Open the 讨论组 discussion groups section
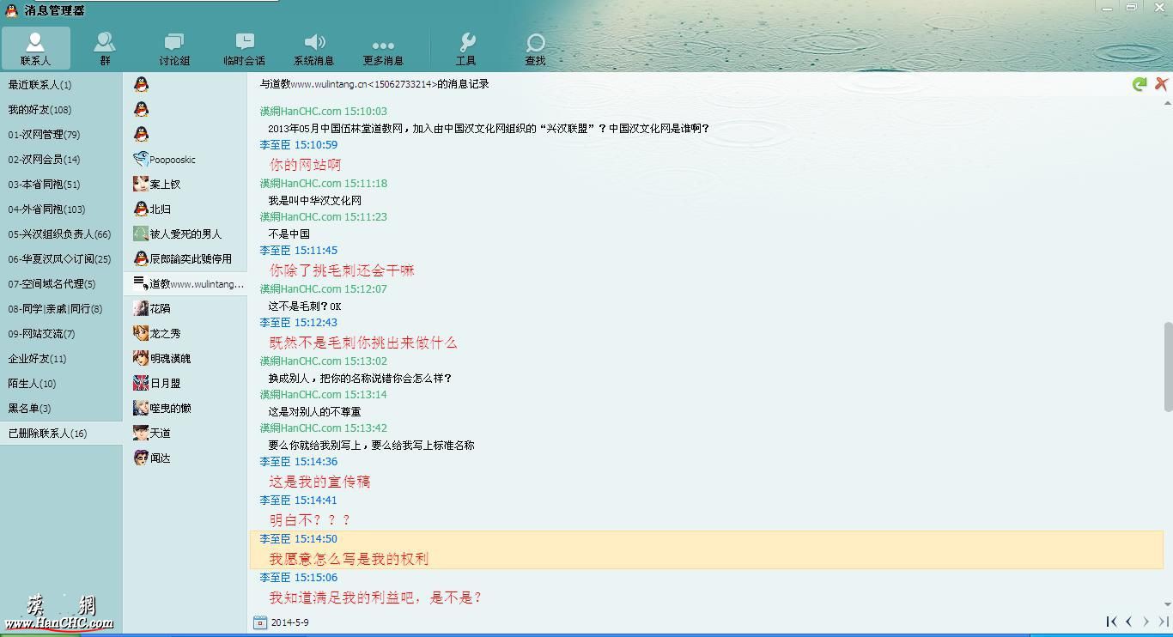 click(174, 48)
